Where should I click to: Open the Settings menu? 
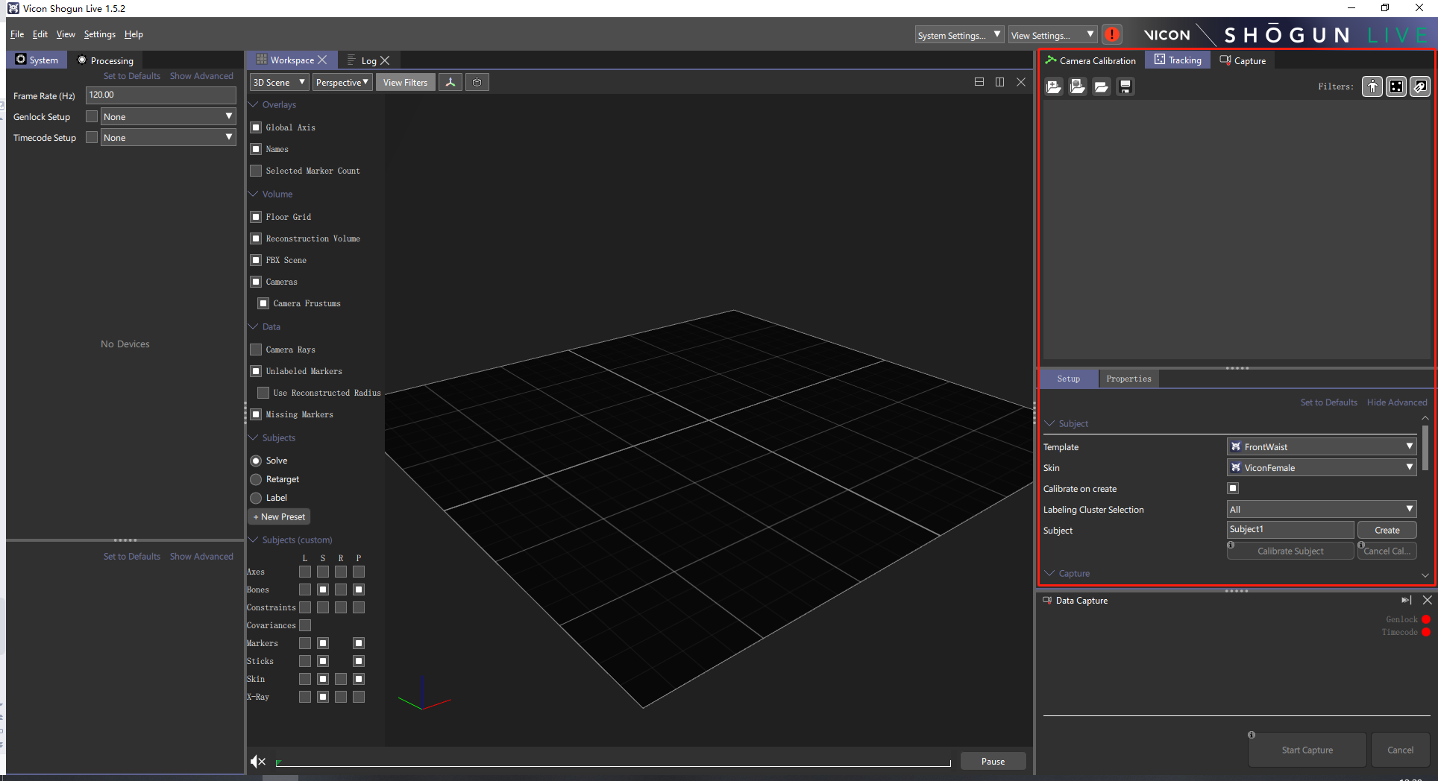(x=99, y=34)
